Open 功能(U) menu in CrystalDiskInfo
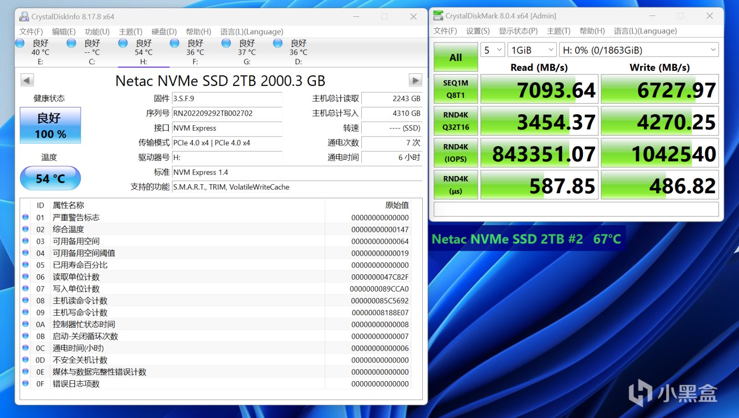The width and height of the screenshot is (739, 418). [97, 31]
